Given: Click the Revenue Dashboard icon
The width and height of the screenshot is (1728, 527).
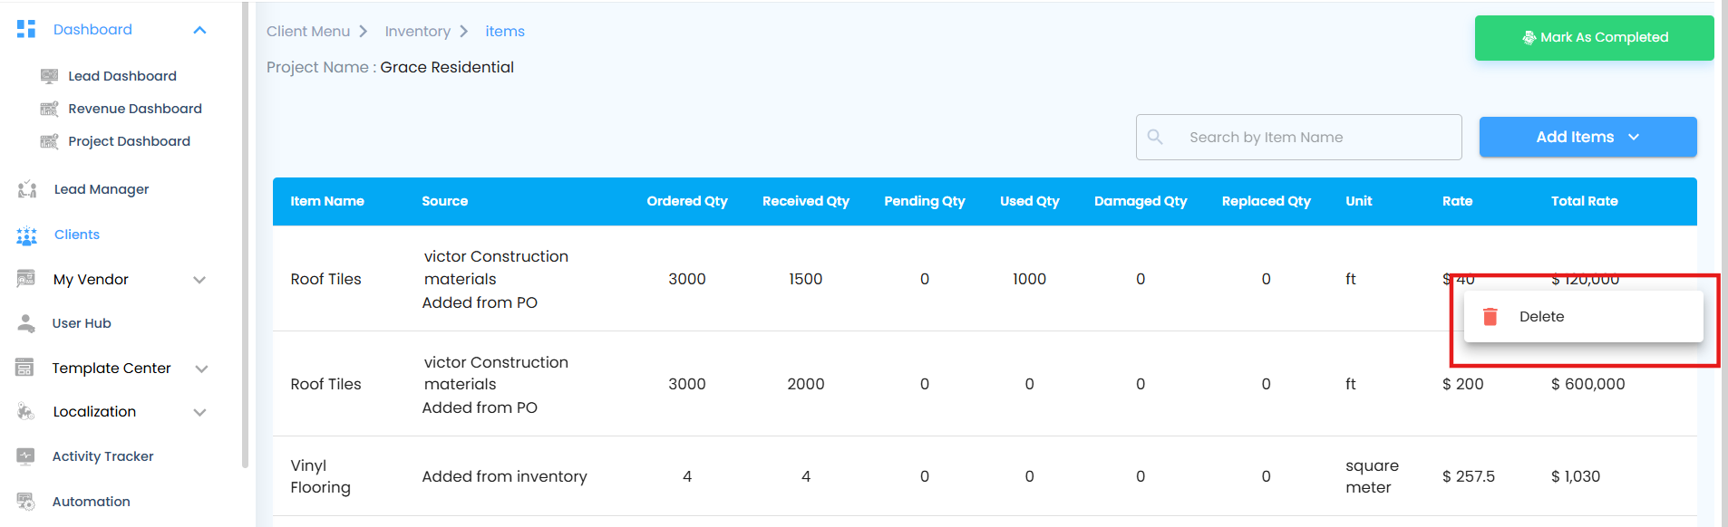Looking at the screenshot, I should coord(50,109).
